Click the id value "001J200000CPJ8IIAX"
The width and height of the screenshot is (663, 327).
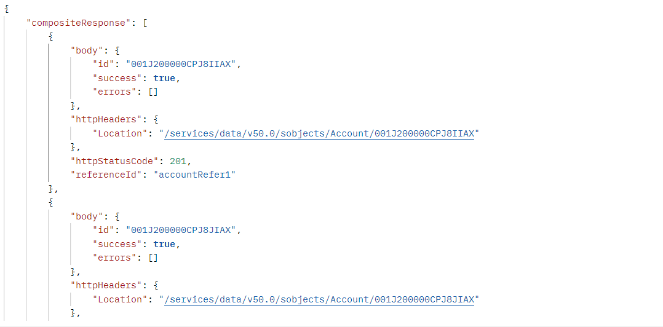click(181, 65)
